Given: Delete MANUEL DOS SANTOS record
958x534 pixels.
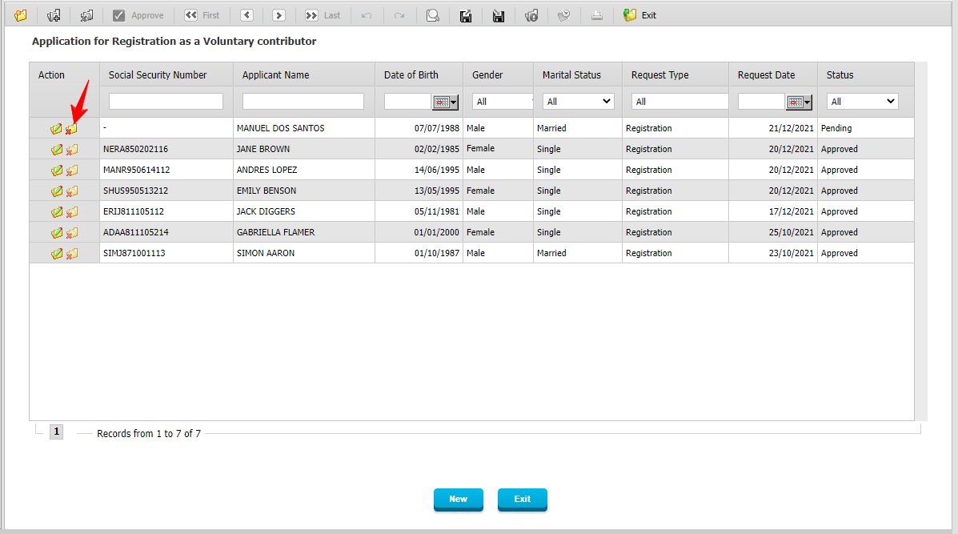Looking at the screenshot, I should tap(71, 129).
